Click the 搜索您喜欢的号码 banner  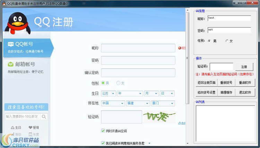26,107
